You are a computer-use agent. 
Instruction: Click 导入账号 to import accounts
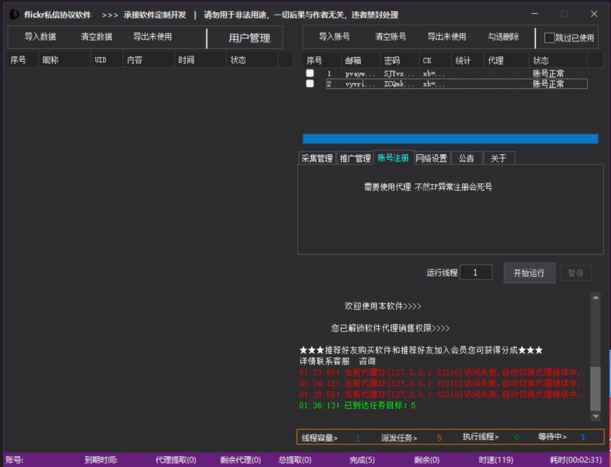[334, 37]
